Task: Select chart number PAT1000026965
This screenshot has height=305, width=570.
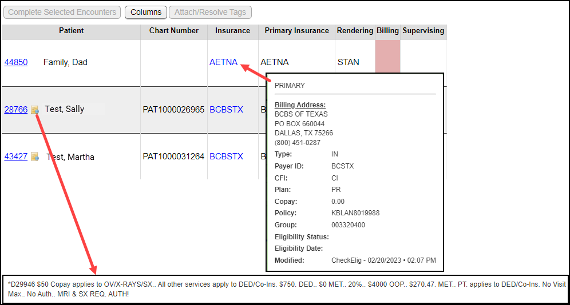Action: [173, 109]
